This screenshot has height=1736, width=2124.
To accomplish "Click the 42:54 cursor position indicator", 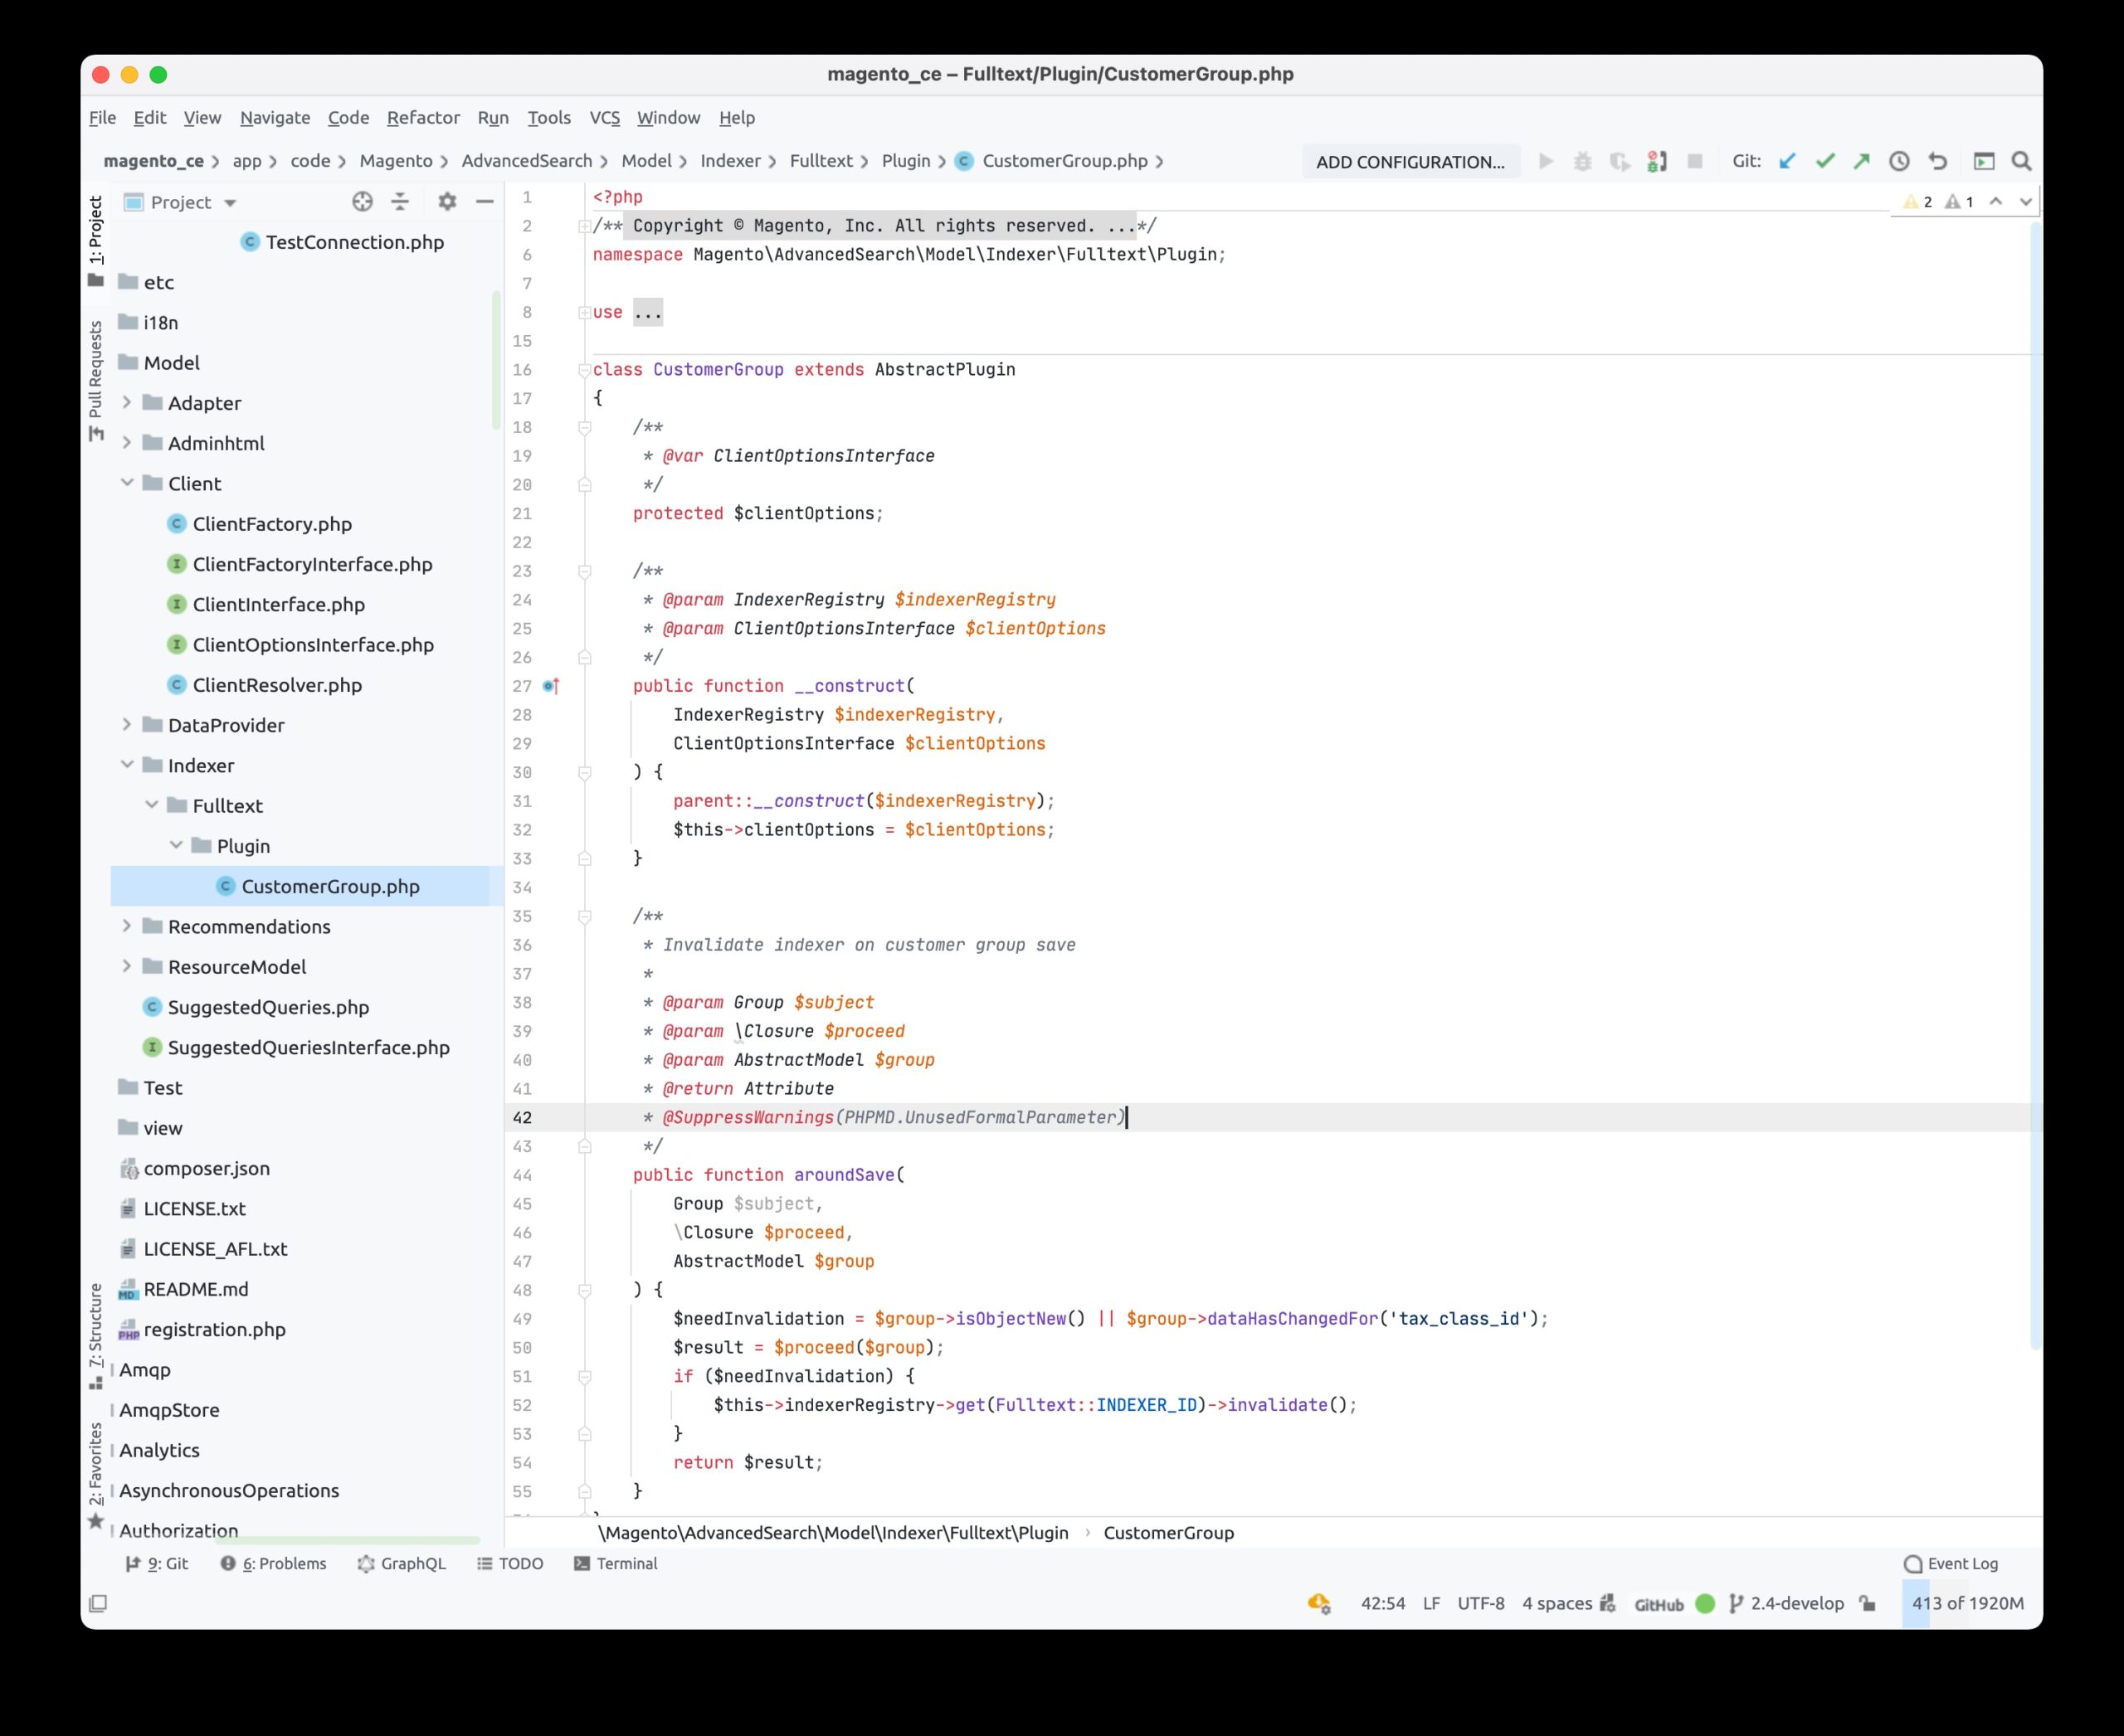I will click(1382, 1603).
